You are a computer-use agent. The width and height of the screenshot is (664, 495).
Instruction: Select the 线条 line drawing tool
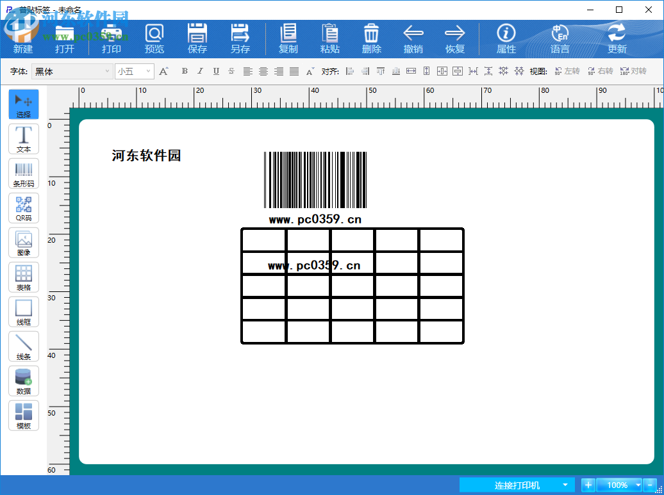coord(23,346)
